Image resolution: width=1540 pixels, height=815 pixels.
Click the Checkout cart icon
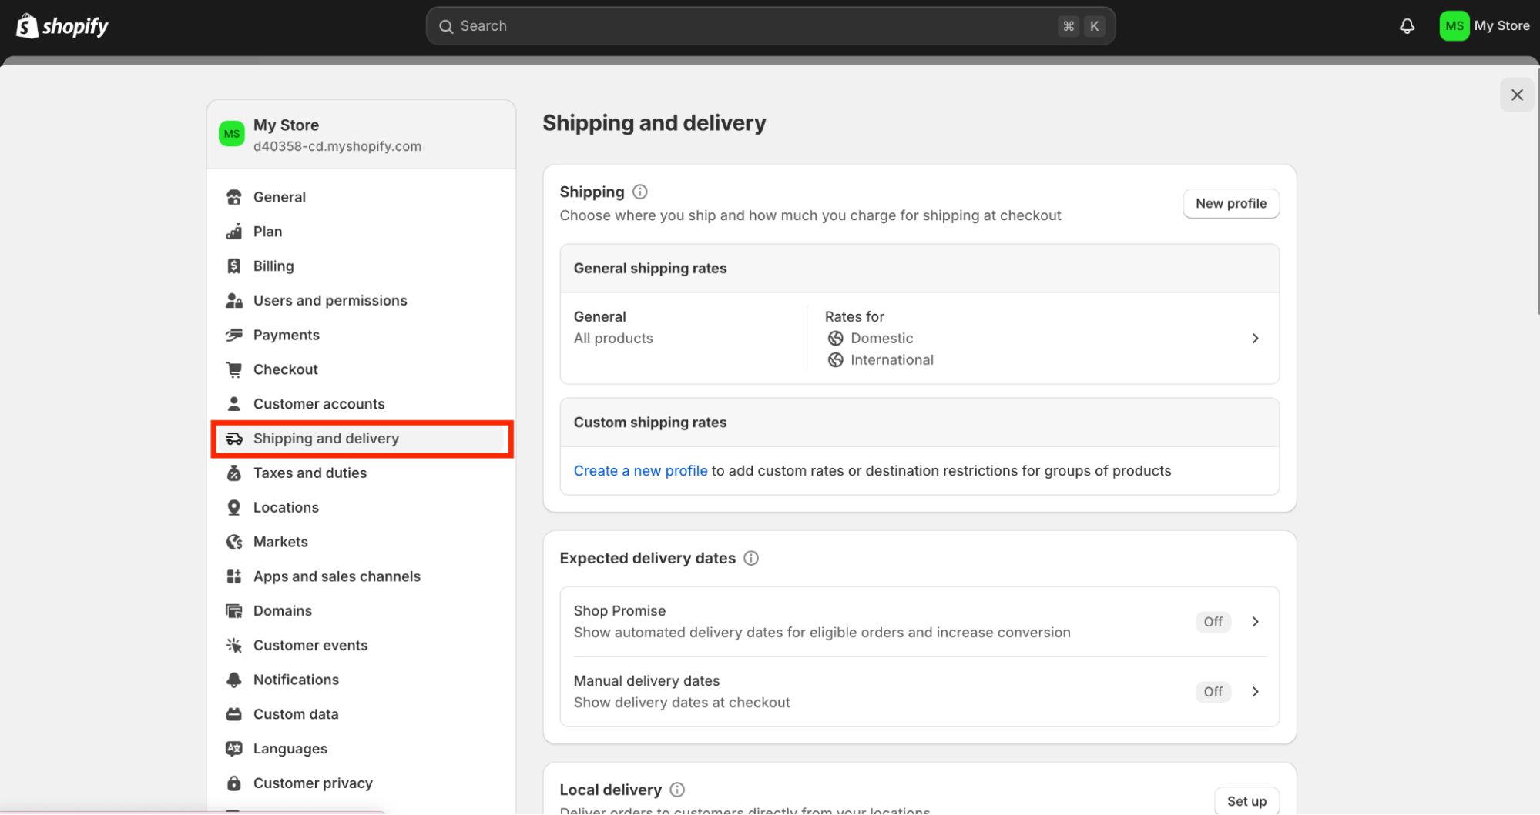[x=233, y=369]
